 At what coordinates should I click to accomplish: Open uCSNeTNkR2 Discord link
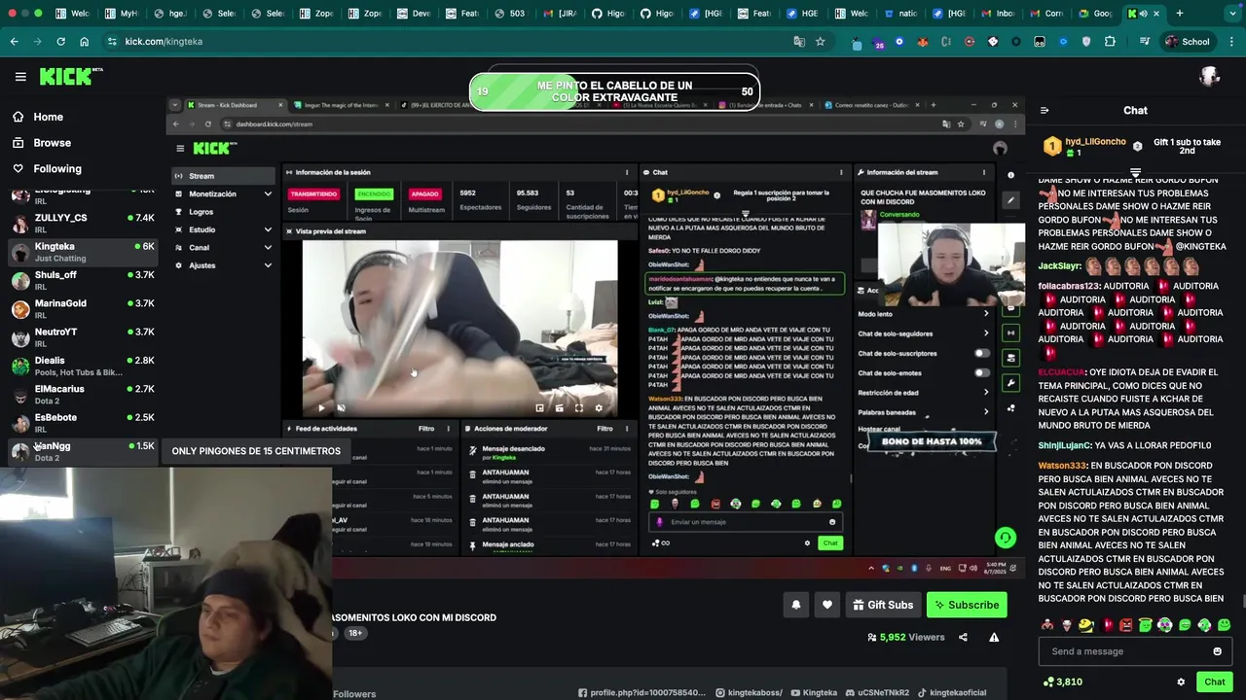click(877, 693)
